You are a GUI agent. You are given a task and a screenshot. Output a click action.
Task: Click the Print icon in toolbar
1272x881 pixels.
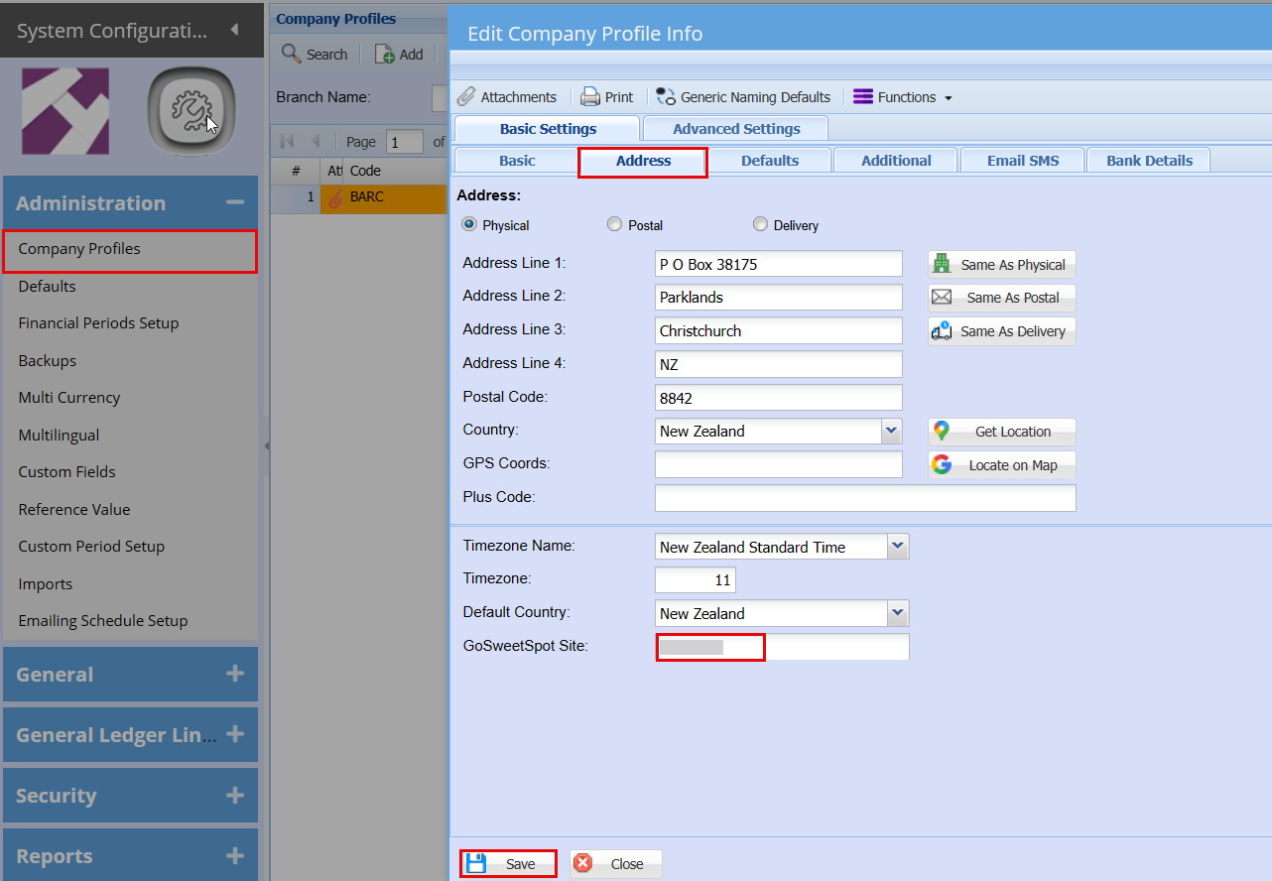[x=590, y=97]
